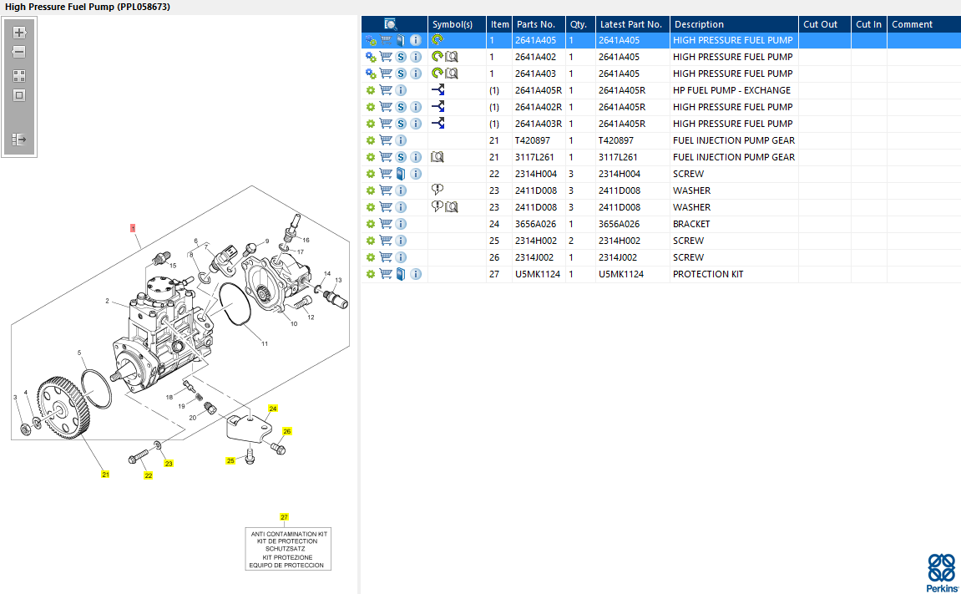Select callout 24 on the diagram

pyautogui.click(x=273, y=409)
